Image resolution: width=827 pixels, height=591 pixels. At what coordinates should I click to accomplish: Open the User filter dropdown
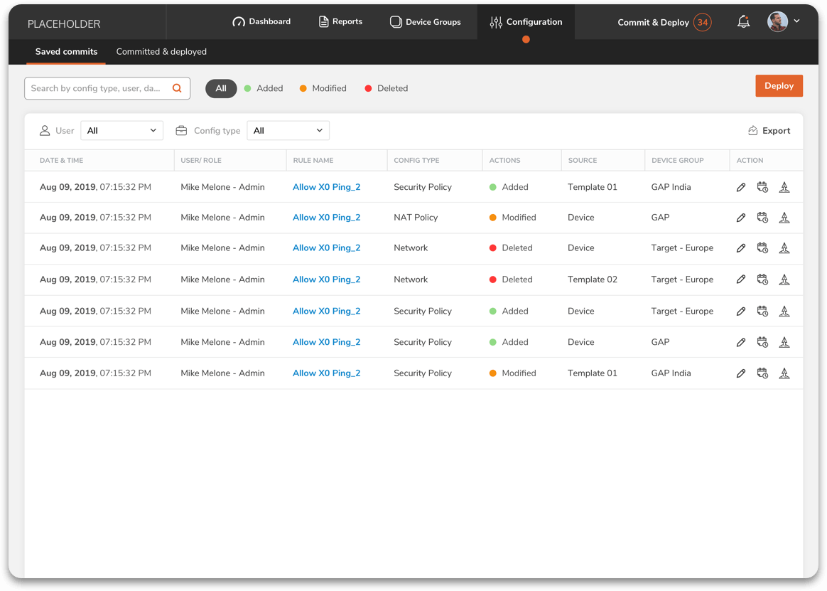121,130
